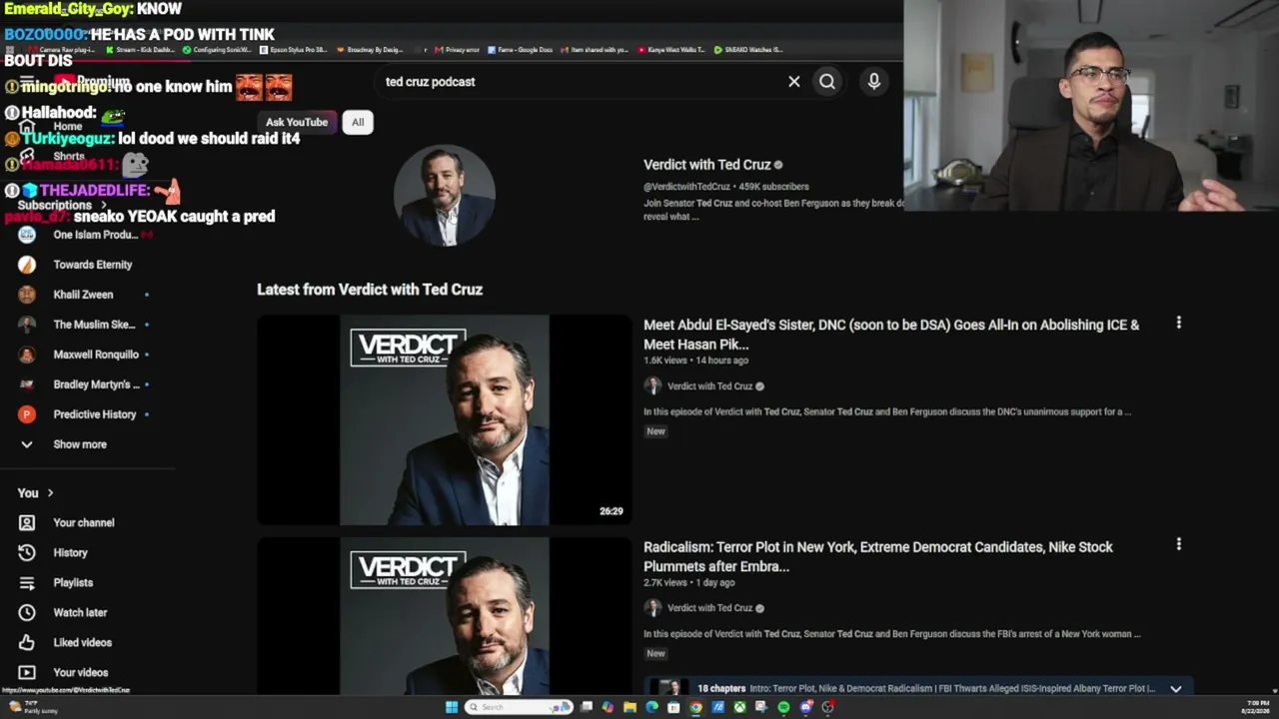Open more options for Radicalism video
The height and width of the screenshot is (719, 1279).
point(1179,544)
